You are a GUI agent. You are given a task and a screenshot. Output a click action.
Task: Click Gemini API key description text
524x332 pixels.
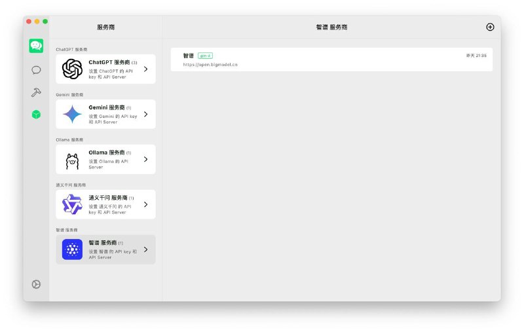113,119
